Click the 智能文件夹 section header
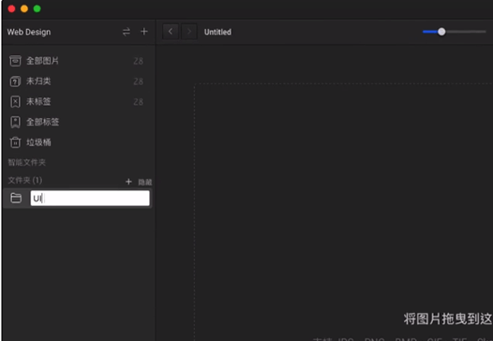The image size is (493, 341). 27,162
